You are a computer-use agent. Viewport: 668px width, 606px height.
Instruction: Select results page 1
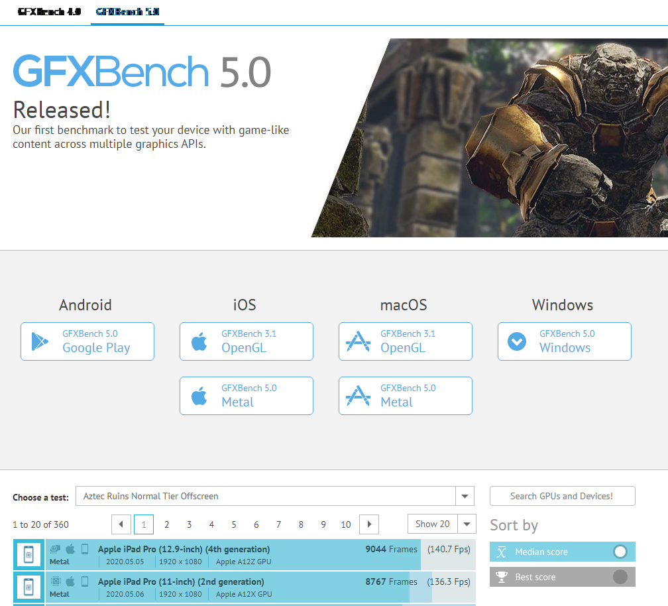coord(144,524)
